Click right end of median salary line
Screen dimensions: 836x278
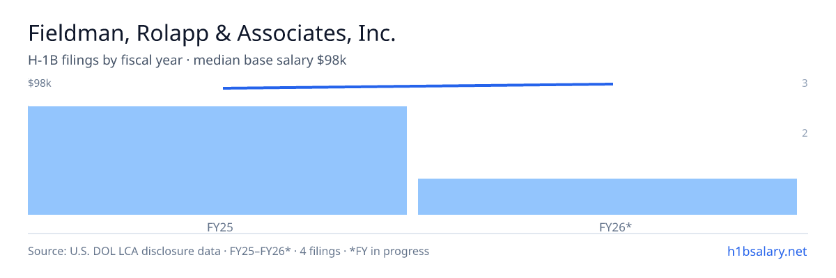point(612,84)
